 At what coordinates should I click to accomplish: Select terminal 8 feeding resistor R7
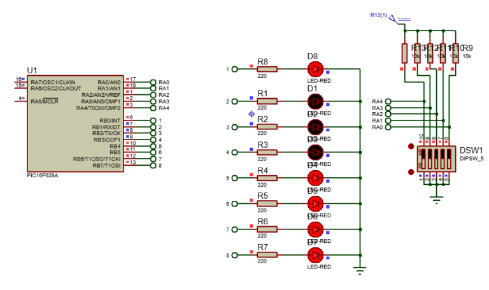(x=234, y=255)
